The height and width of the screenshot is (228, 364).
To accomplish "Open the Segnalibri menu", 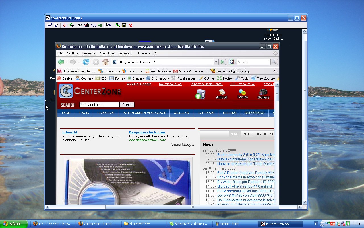I will tap(125, 53).
